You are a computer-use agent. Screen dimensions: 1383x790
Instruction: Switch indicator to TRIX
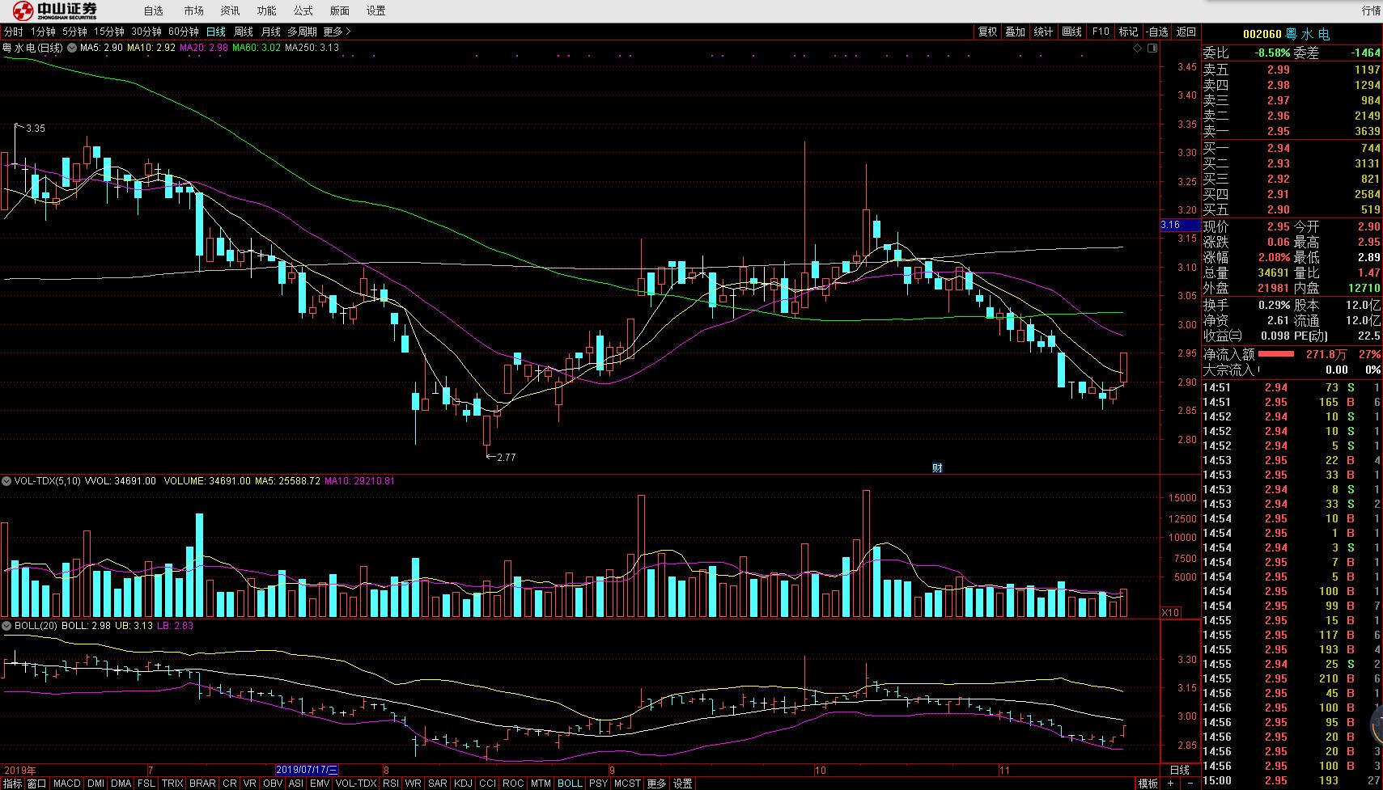click(172, 784)
